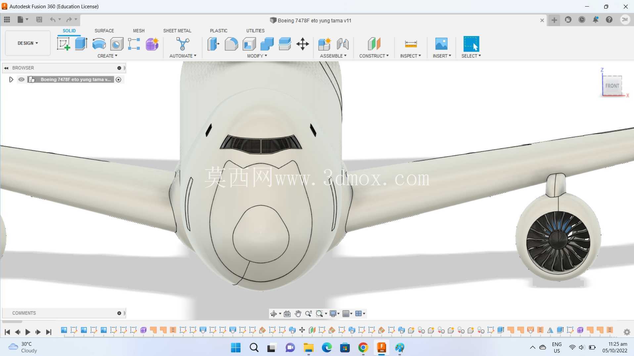The image size is (634, 356).
Task: Open the SELECT dropdown menu
Action: point(471,56)
